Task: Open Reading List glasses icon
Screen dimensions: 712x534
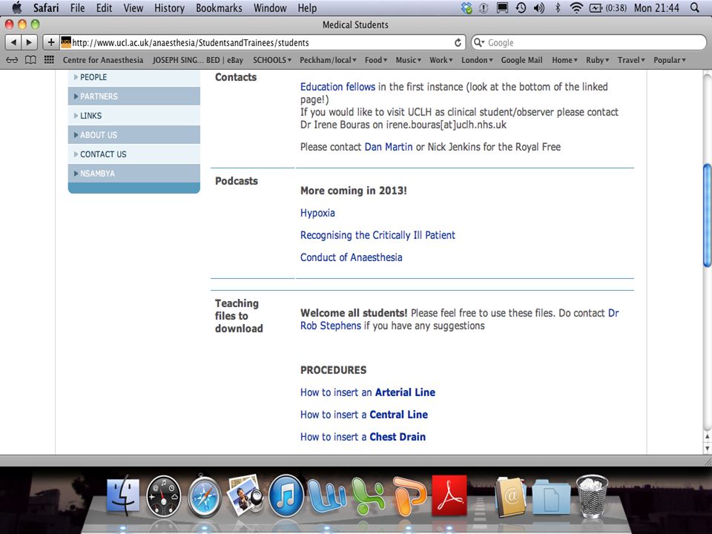Action: pyautogui.click(x=13, y=60)
